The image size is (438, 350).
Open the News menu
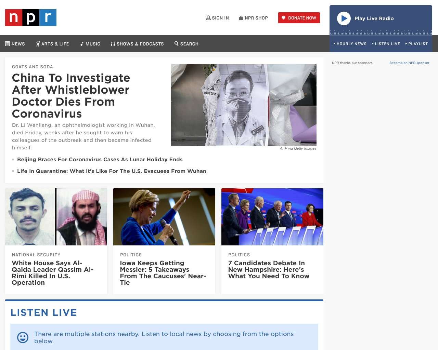click(15, 44)
